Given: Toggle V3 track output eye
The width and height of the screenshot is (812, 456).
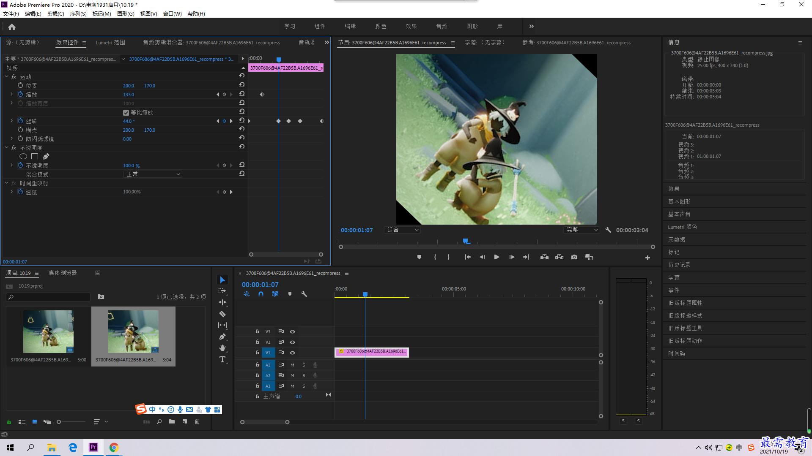Looking at the screenshot, I should click(292, 331).
